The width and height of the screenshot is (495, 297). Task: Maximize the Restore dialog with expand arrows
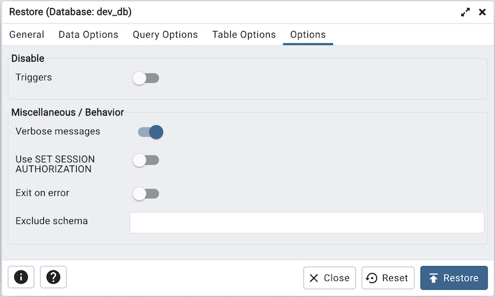point(465,12)
